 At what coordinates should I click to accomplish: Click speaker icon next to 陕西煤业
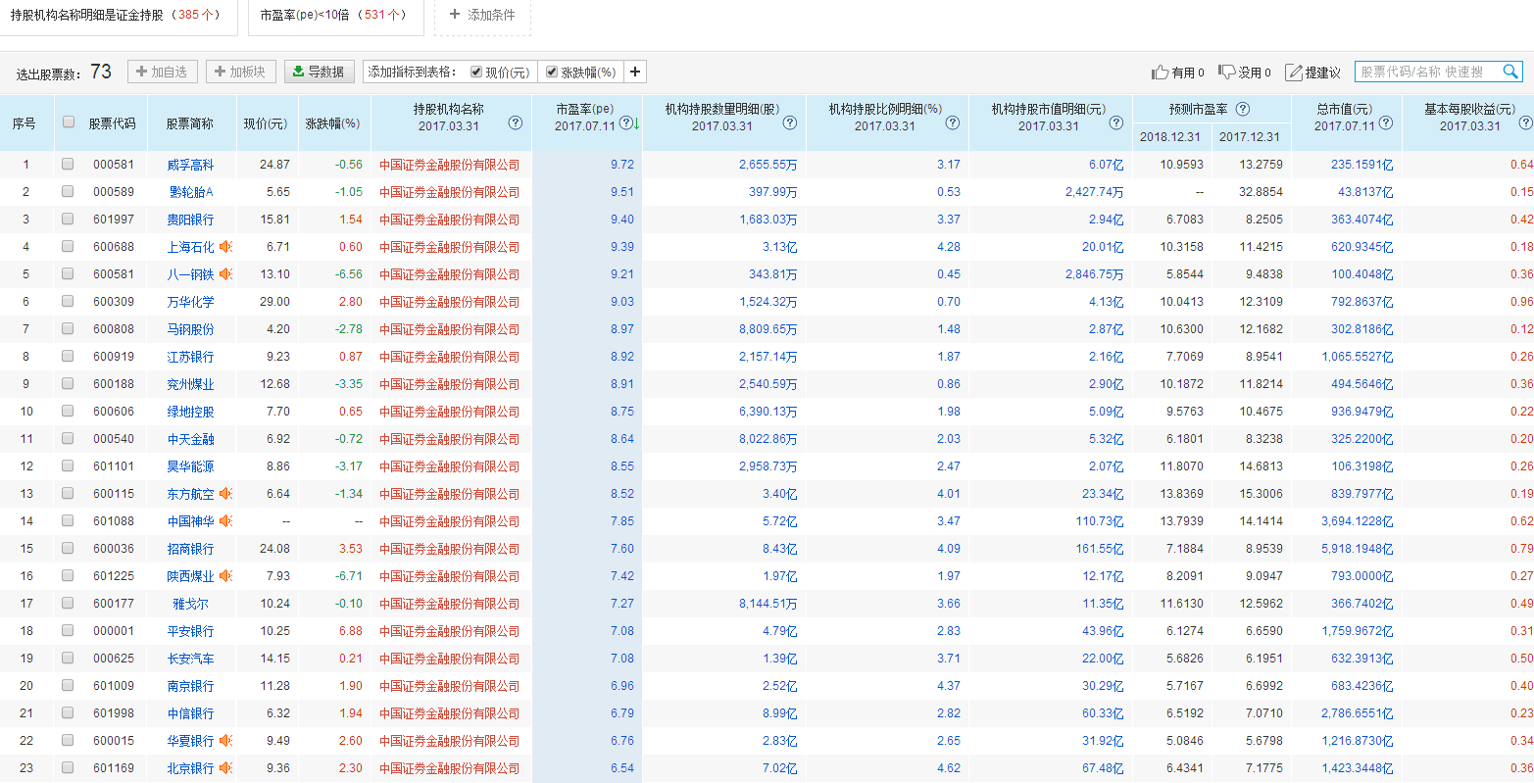[226, 576]
